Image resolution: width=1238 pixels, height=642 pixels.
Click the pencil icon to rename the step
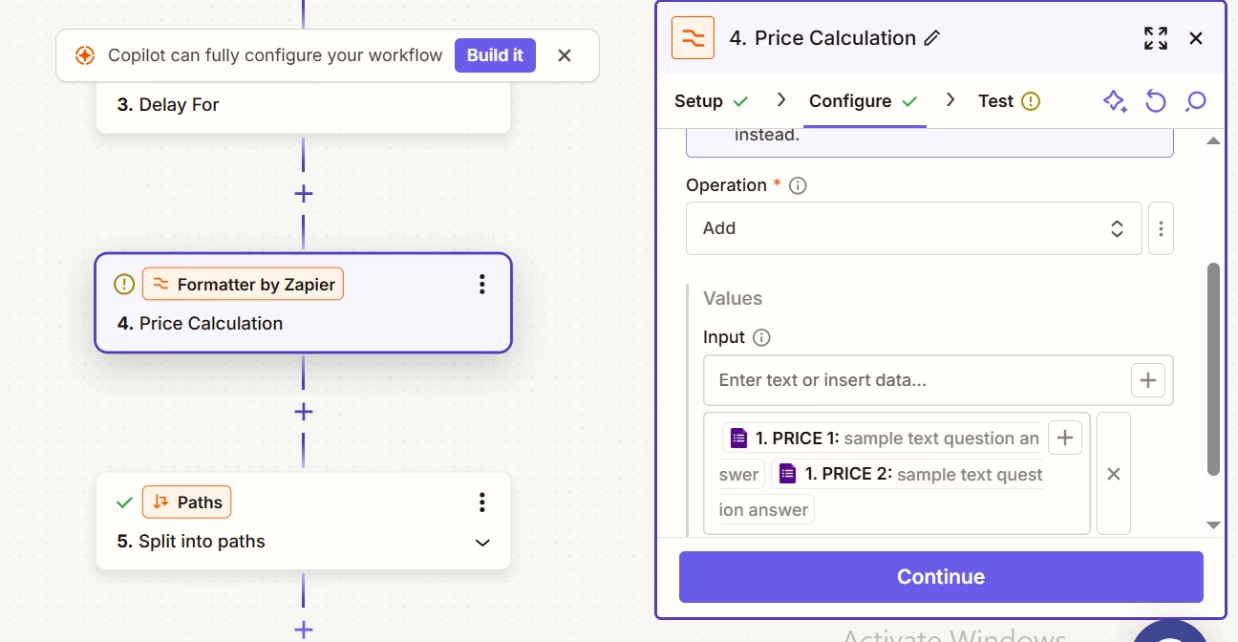pos(933,38)
